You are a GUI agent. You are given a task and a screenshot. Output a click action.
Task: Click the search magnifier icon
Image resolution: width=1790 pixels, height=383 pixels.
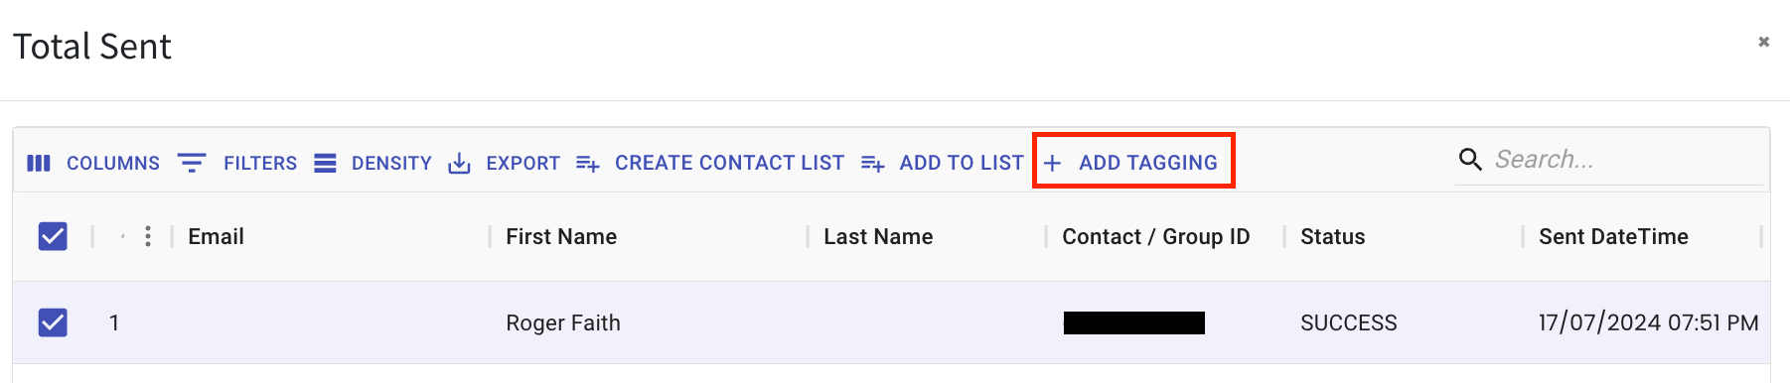pos(1470,159)
